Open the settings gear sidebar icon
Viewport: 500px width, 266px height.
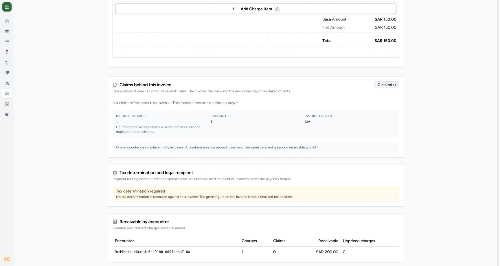tap(7, 114)
